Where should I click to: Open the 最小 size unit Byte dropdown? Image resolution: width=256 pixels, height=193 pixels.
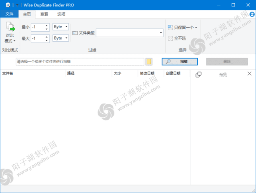click(x=60, y=27)
